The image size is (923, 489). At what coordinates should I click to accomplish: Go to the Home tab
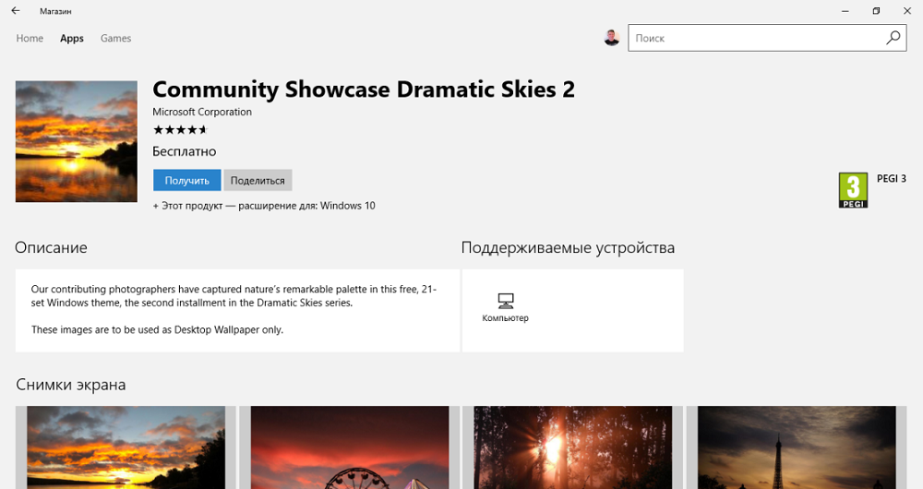30,38
